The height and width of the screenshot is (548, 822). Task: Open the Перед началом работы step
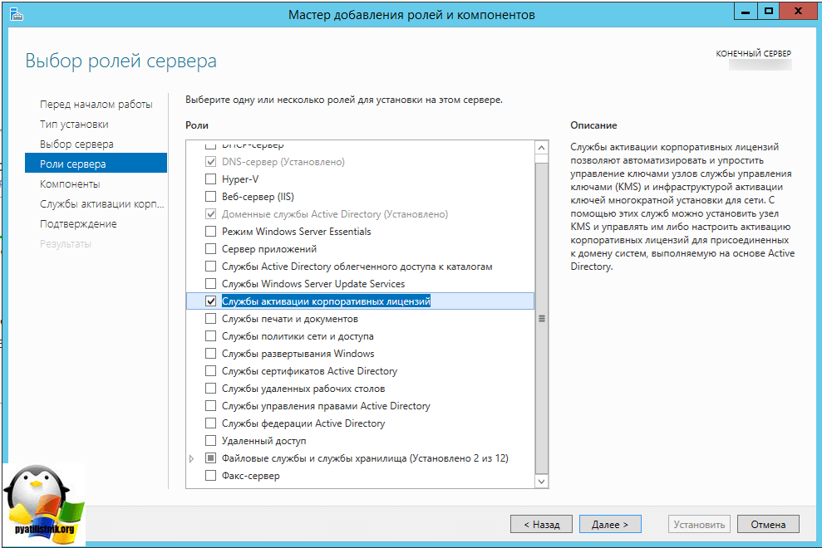(96, 105)
